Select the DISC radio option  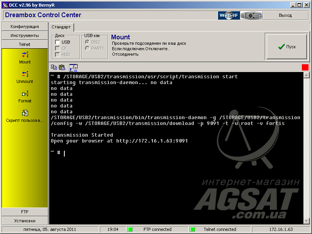click(x=87, y=42)
